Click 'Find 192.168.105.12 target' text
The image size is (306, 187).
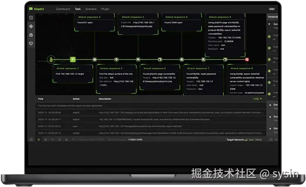point(70,74)
